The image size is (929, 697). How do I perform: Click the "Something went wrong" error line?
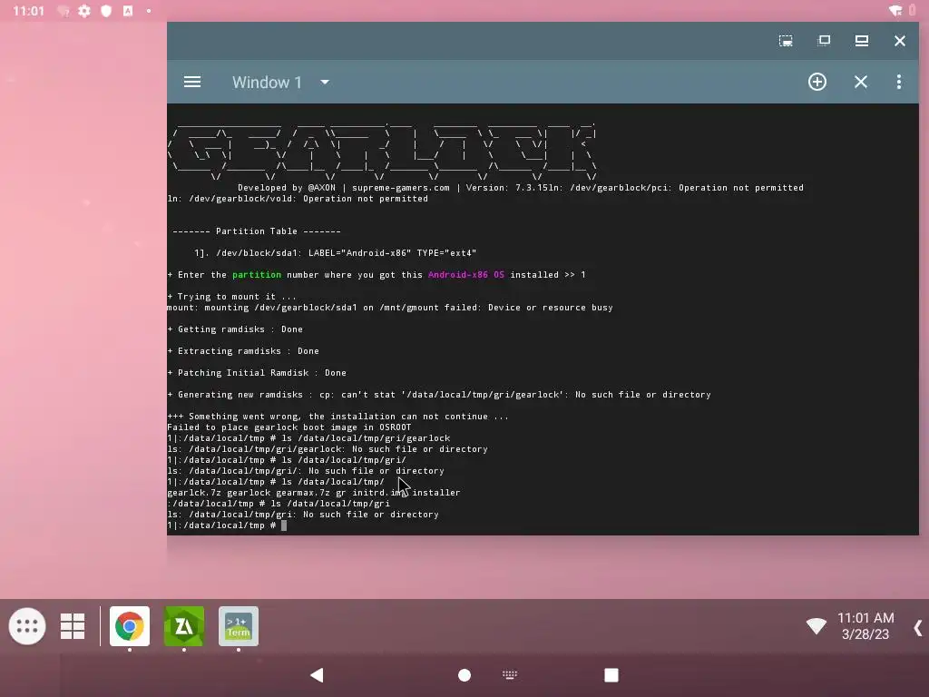pos(337,417)
